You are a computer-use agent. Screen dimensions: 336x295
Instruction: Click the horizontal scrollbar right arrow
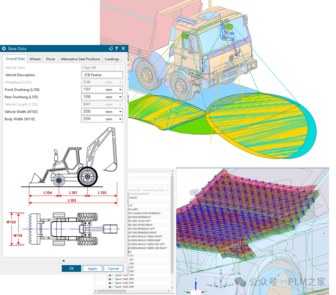pyautogui.click(x=169, y=291)
